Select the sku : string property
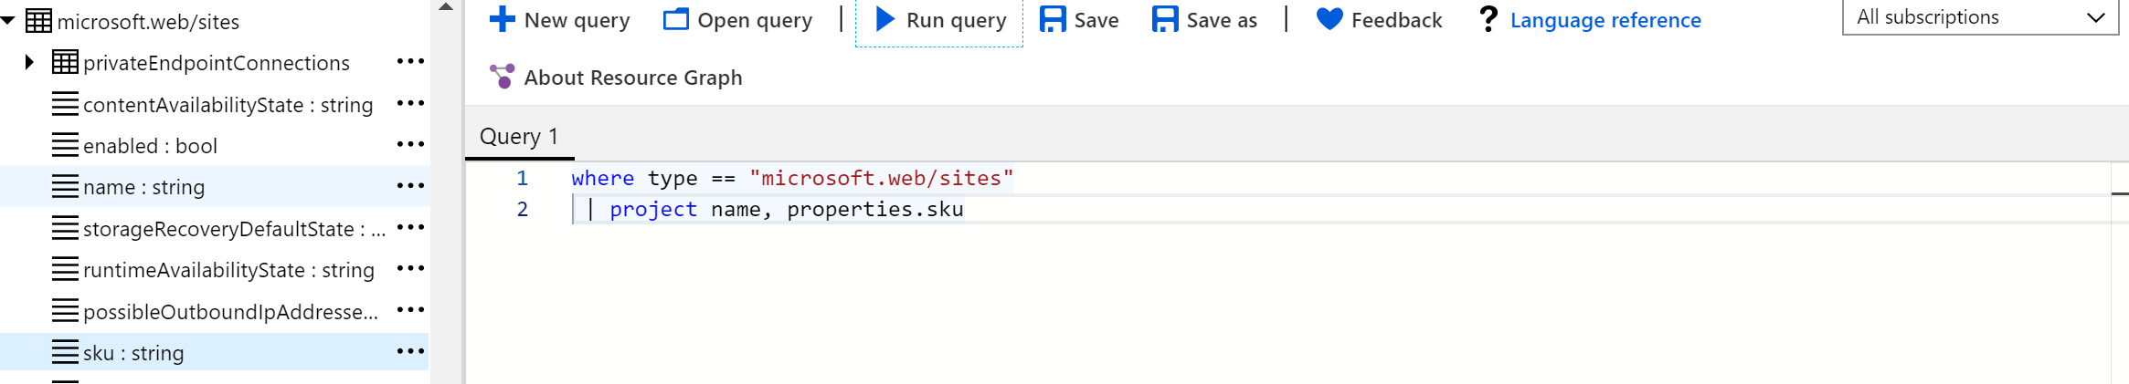Screen dimensions: 2129x384 [133, 353]
